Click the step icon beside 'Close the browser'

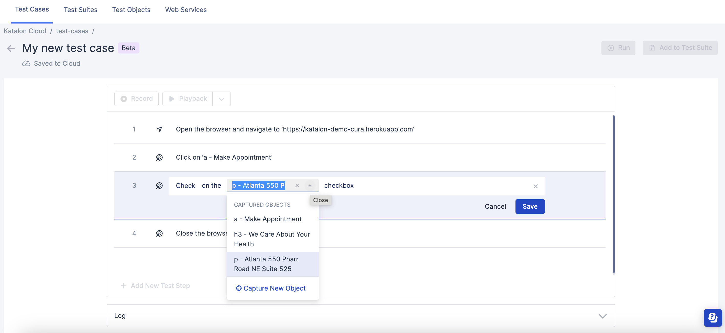159,233
